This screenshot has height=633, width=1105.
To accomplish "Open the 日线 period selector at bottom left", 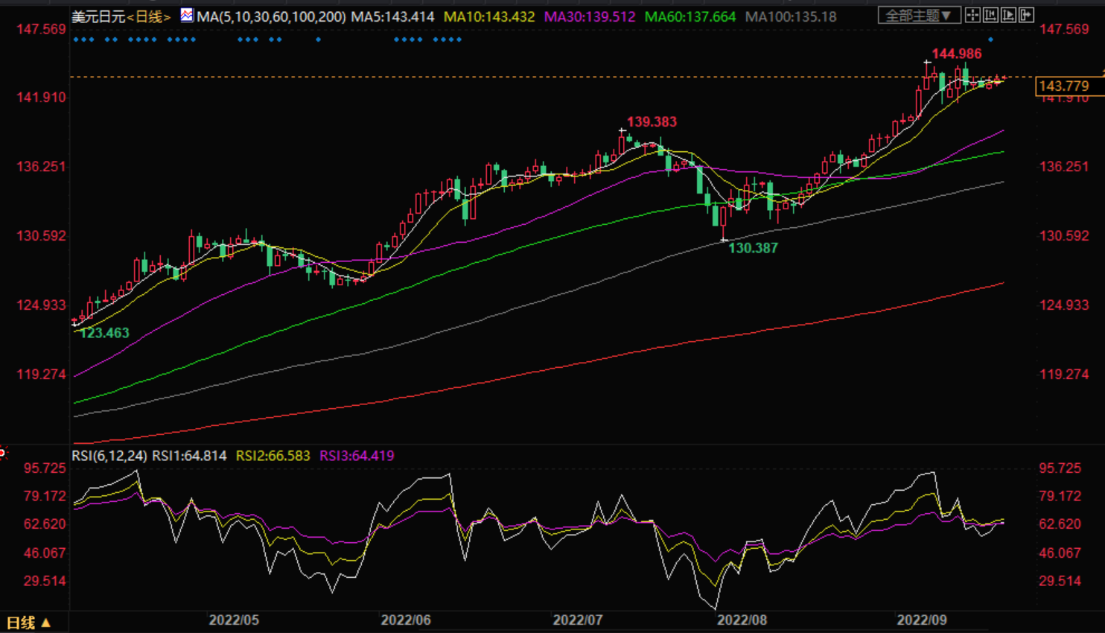I will click(x=28, y=623).
